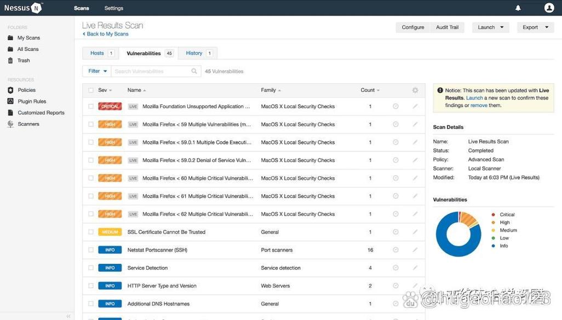Click the Scanners sidebar icon
Screen dimensions: 562x320
pos(10,124)
